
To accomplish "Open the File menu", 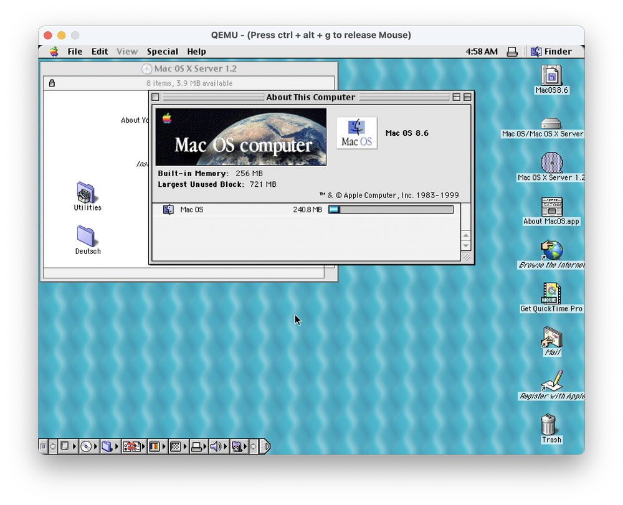I will [75, 52].
